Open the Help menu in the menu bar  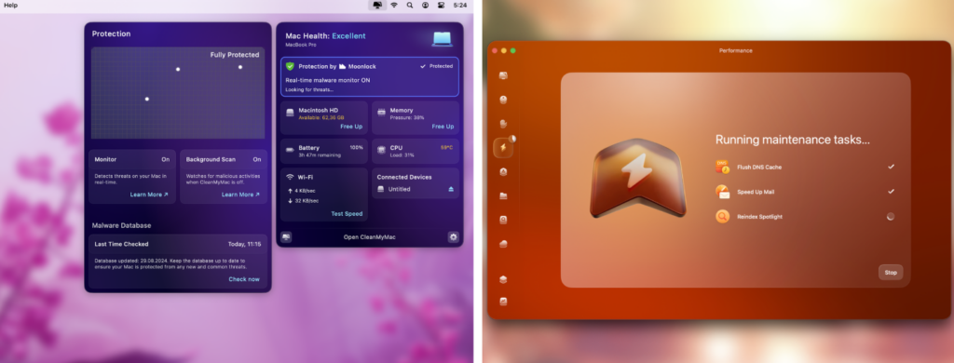11,5
